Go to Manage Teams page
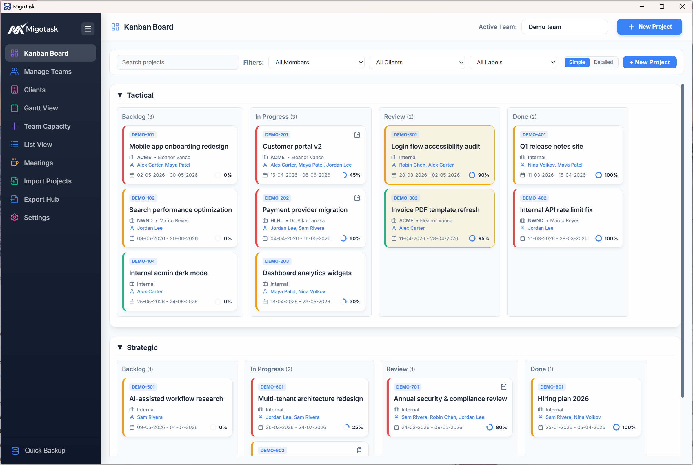 [x=50, y=72]
